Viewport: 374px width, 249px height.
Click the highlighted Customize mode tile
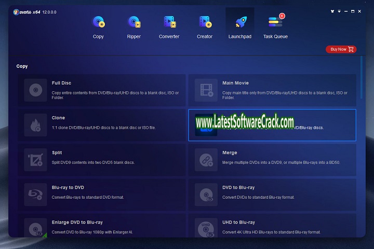[272, 125]
